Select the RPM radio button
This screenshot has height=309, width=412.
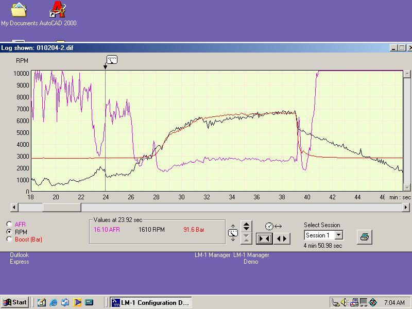click(9, 232)
